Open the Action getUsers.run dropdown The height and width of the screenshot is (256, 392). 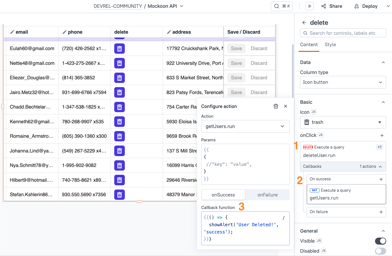click(x=245, y=126)
